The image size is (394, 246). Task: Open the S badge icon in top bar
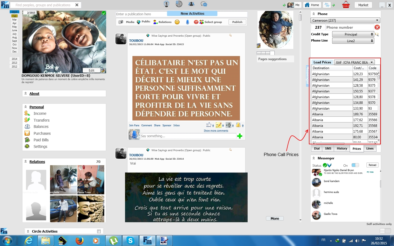(166, 4)
